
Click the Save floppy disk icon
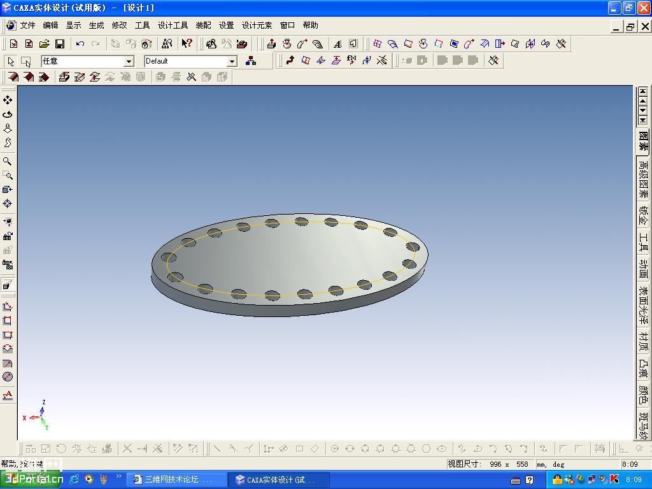(x=60, y=44)
